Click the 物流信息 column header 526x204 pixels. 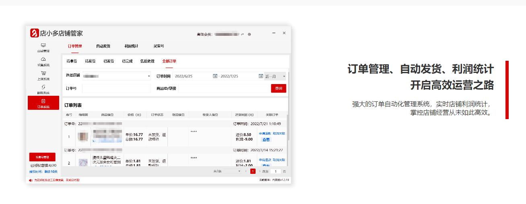178,115
